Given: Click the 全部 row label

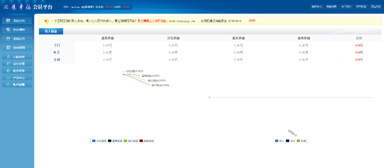Looking at the screenshot, I should click(x=57, y=60).
